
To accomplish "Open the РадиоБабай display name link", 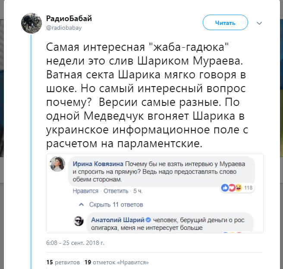I will coord(69,19).
